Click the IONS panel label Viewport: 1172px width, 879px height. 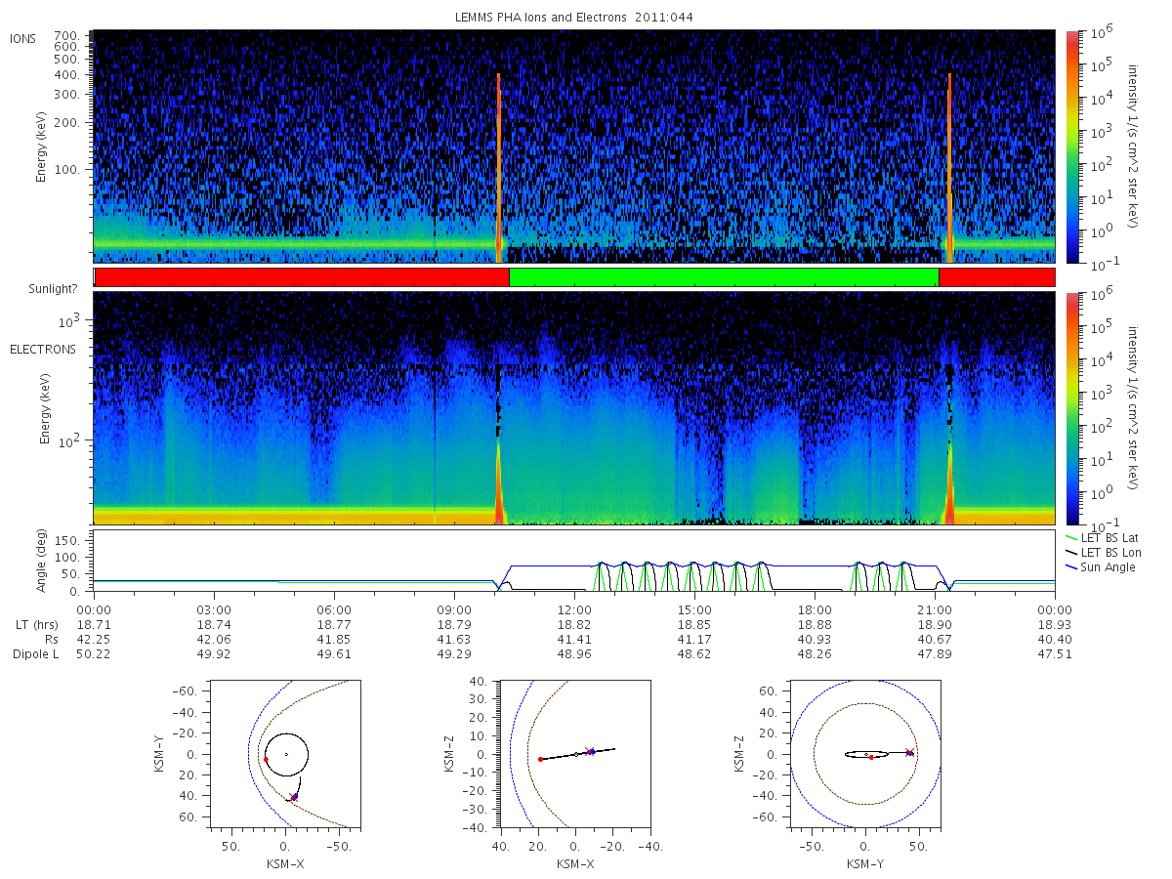tap(23, 38)
